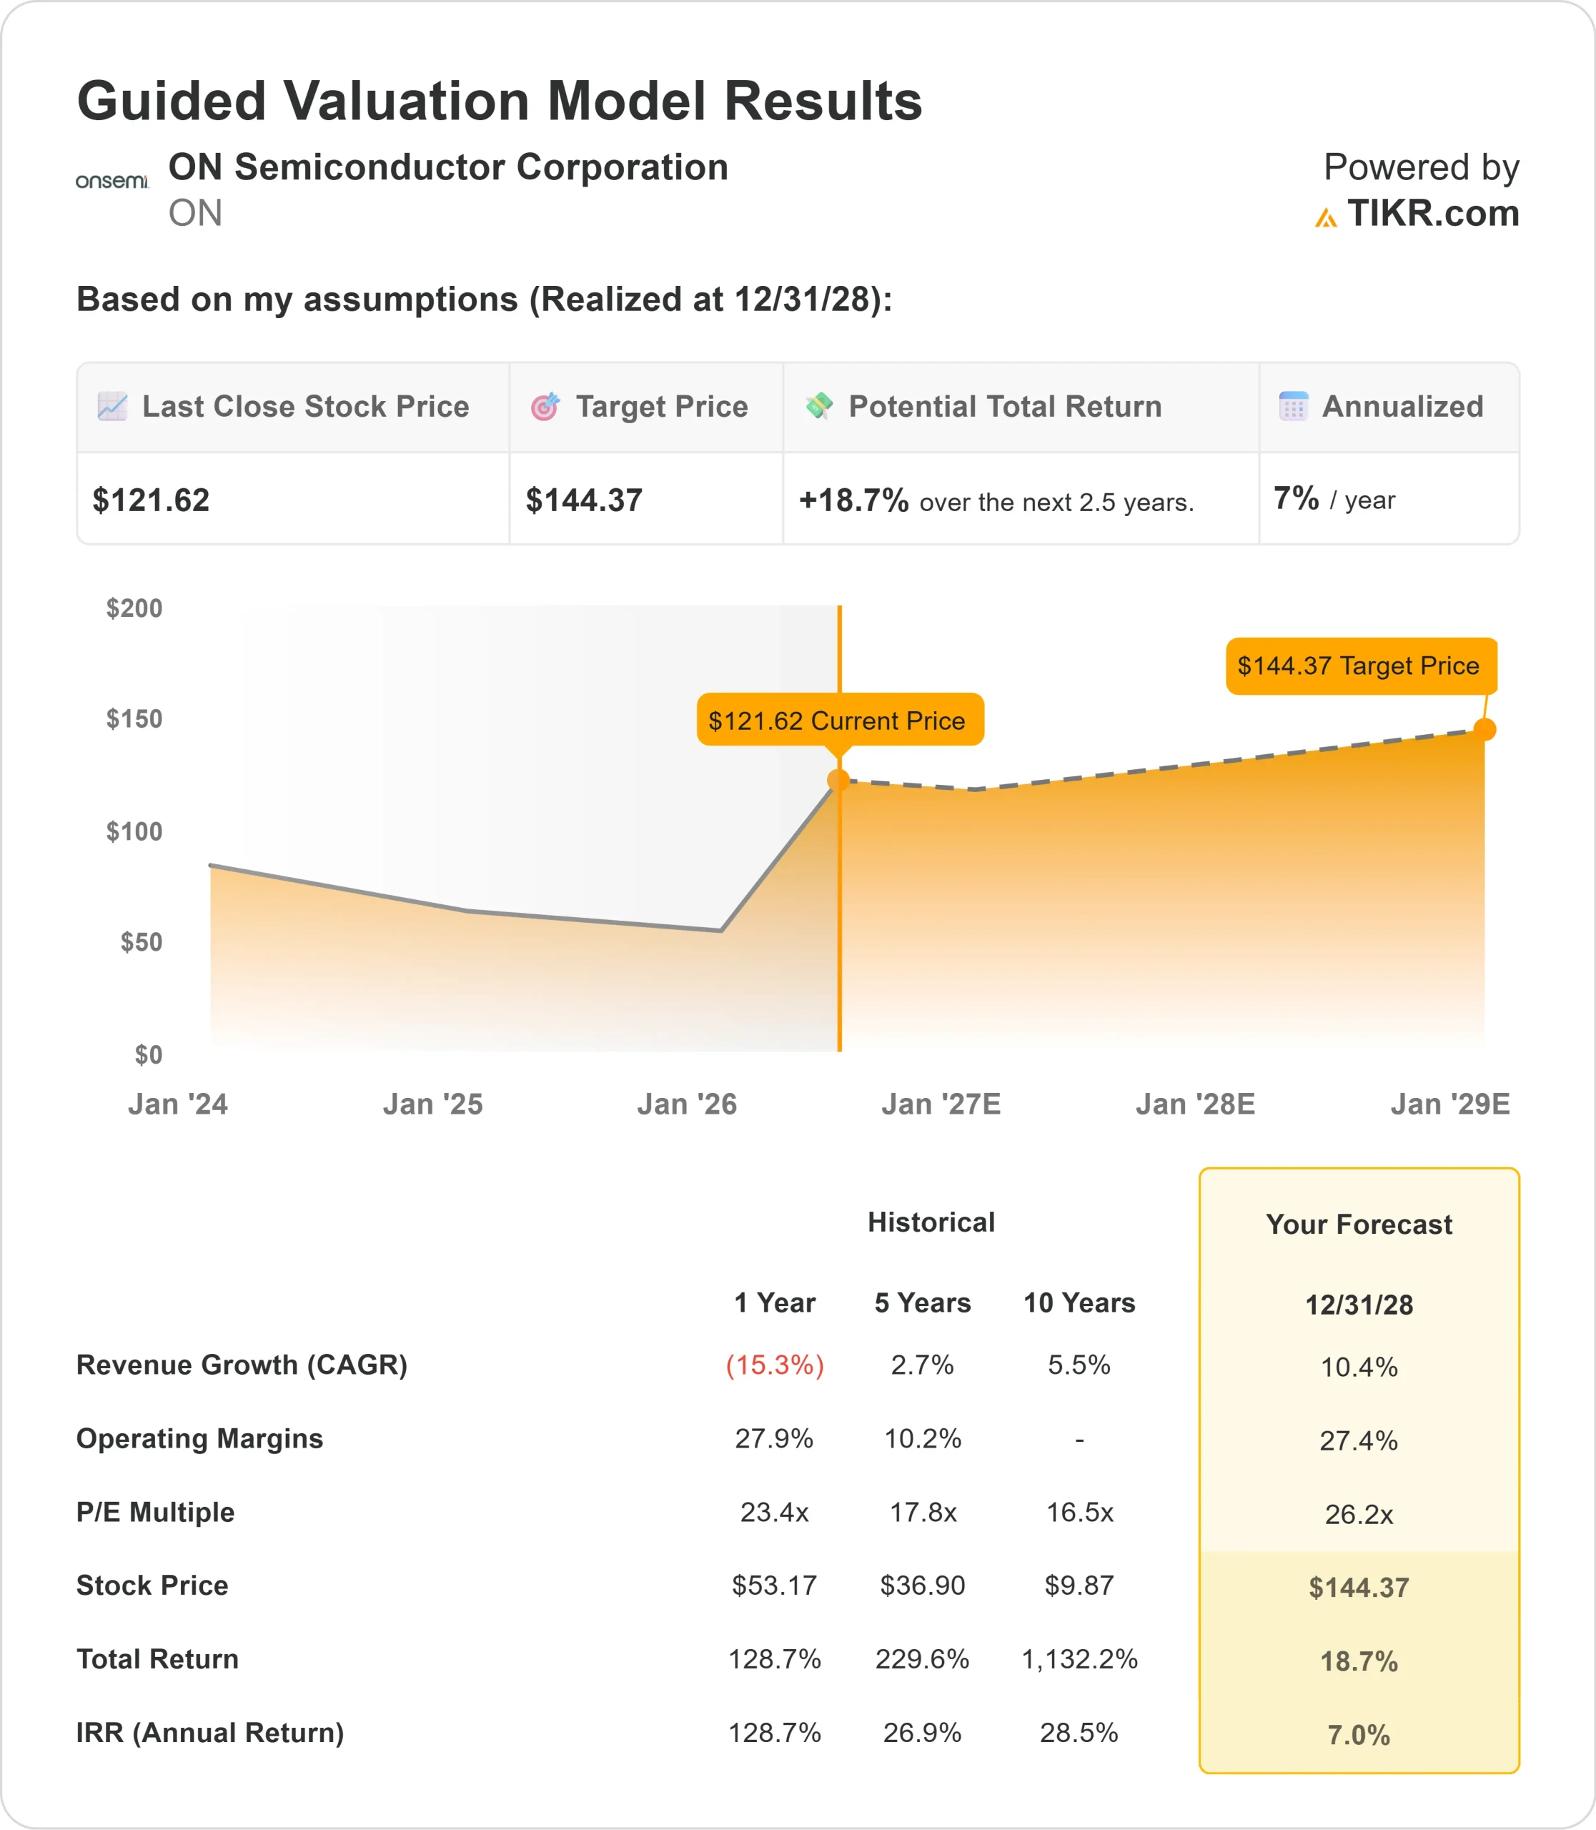This screenshot has width=1596, height=1830.
Task: Click the TIKR.com link
Action: [1433, 214]
